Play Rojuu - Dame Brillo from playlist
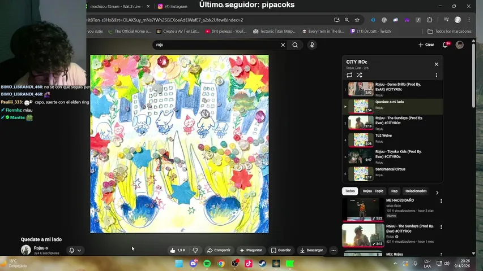The height and width of the screenshot is (271, 483). coord(392,89)
